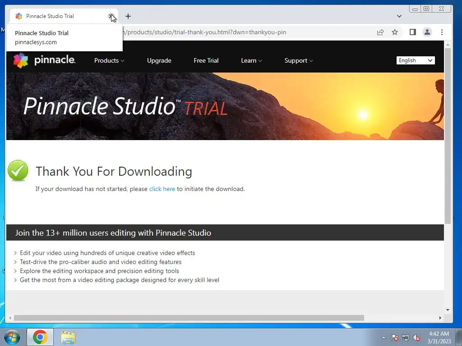The height and width of the screenshot is (346, 462).
Task: Expand the Support menu
Action: pyautogui.click(x=299, y=61)
